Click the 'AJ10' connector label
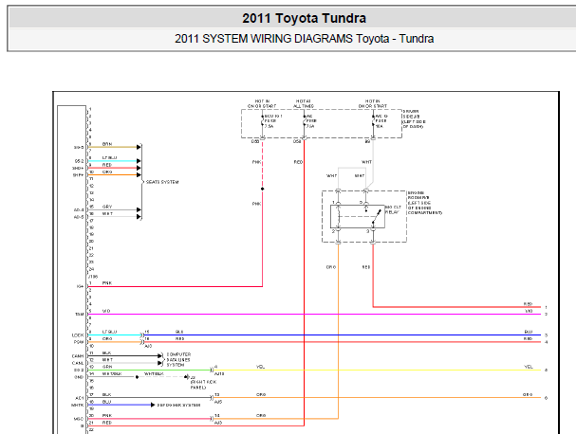Viewport: 576px width, 434px height. pyautogui.click(x=219, y=374)
